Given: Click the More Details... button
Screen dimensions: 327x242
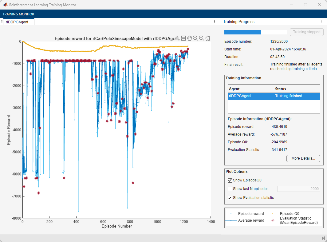Looking at the screenshot, I should click(x=303, y=158).
